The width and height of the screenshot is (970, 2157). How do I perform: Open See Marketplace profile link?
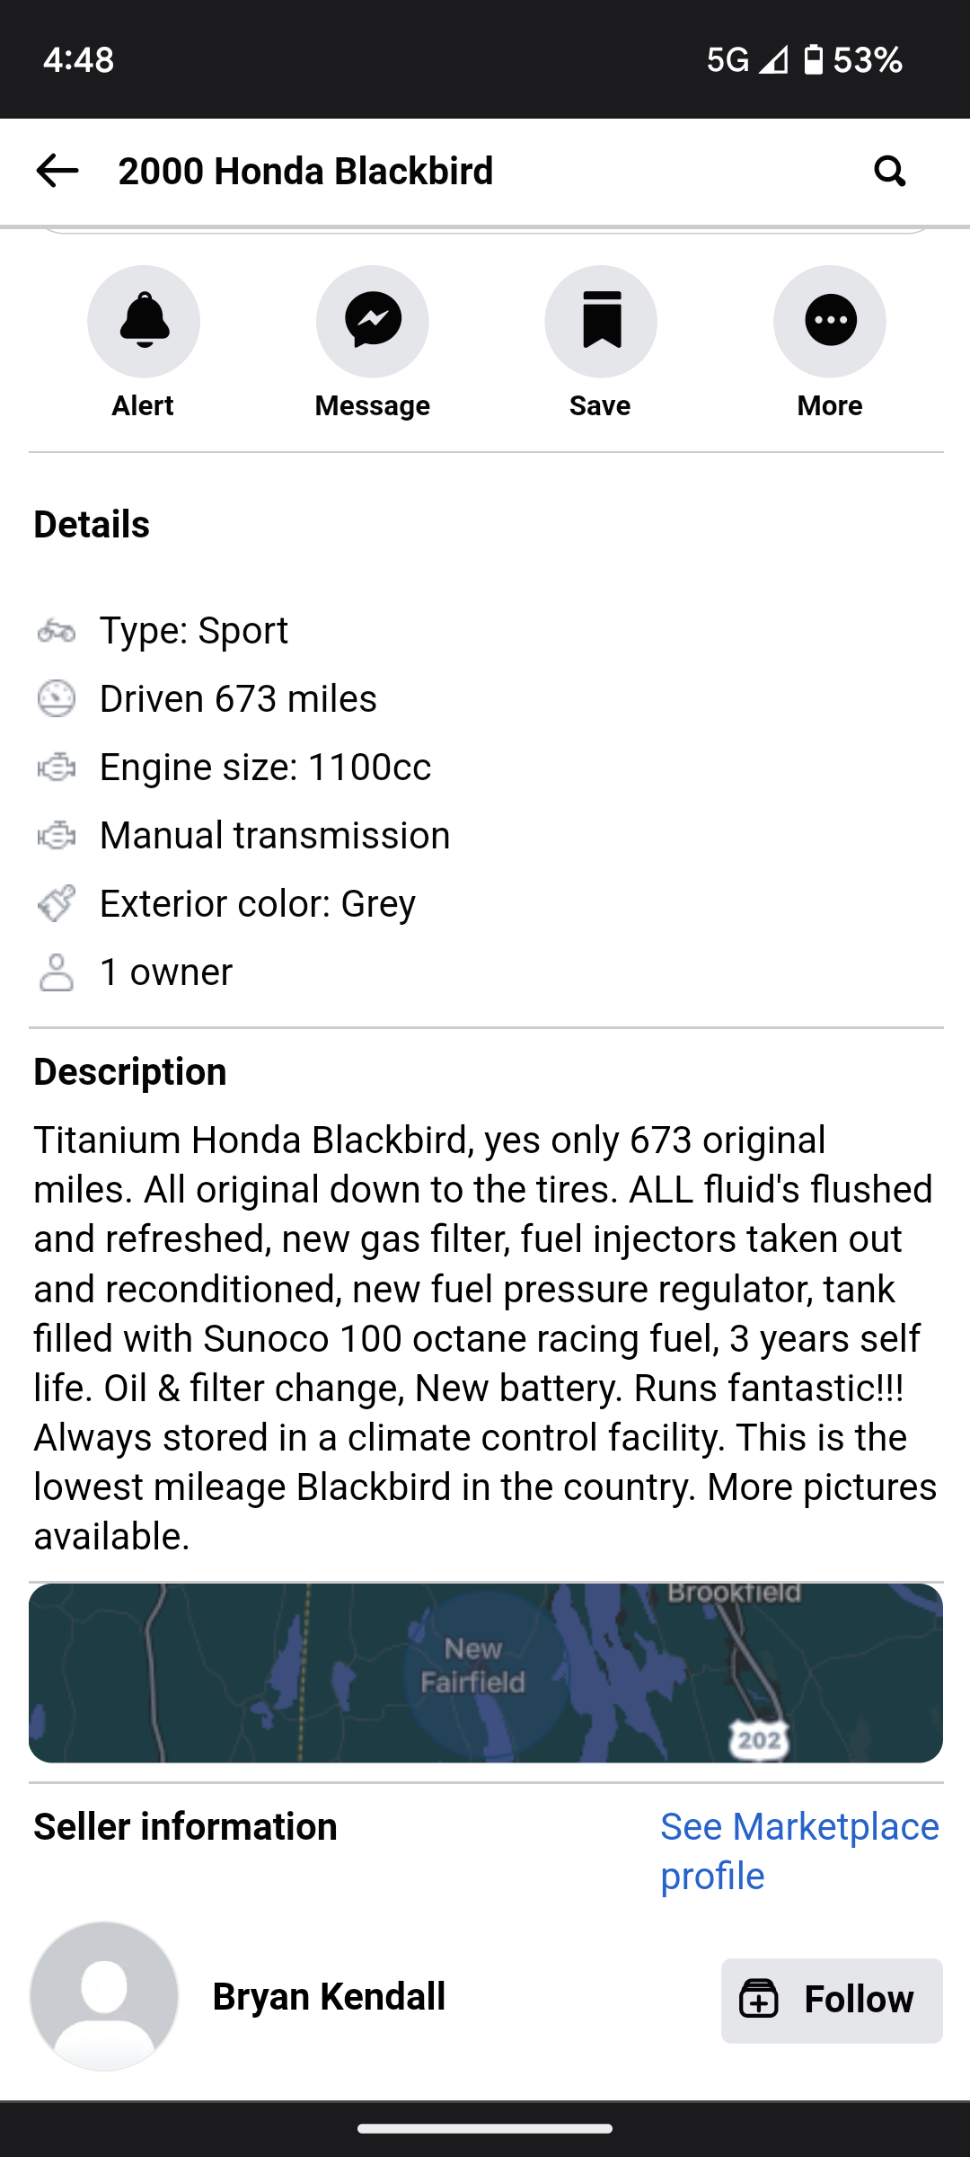[x=799, y=1851]
